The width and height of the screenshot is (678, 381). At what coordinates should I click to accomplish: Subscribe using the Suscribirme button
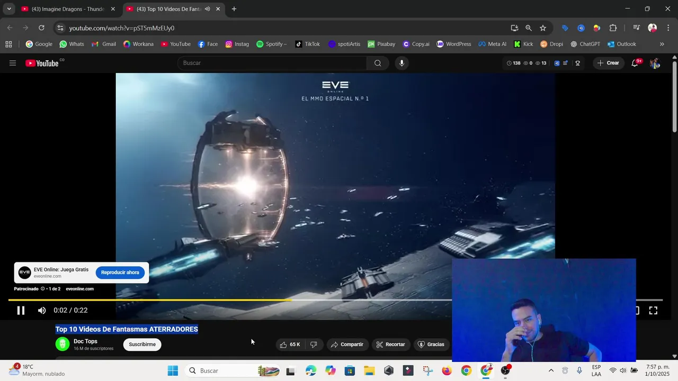[x=142, y=344]
